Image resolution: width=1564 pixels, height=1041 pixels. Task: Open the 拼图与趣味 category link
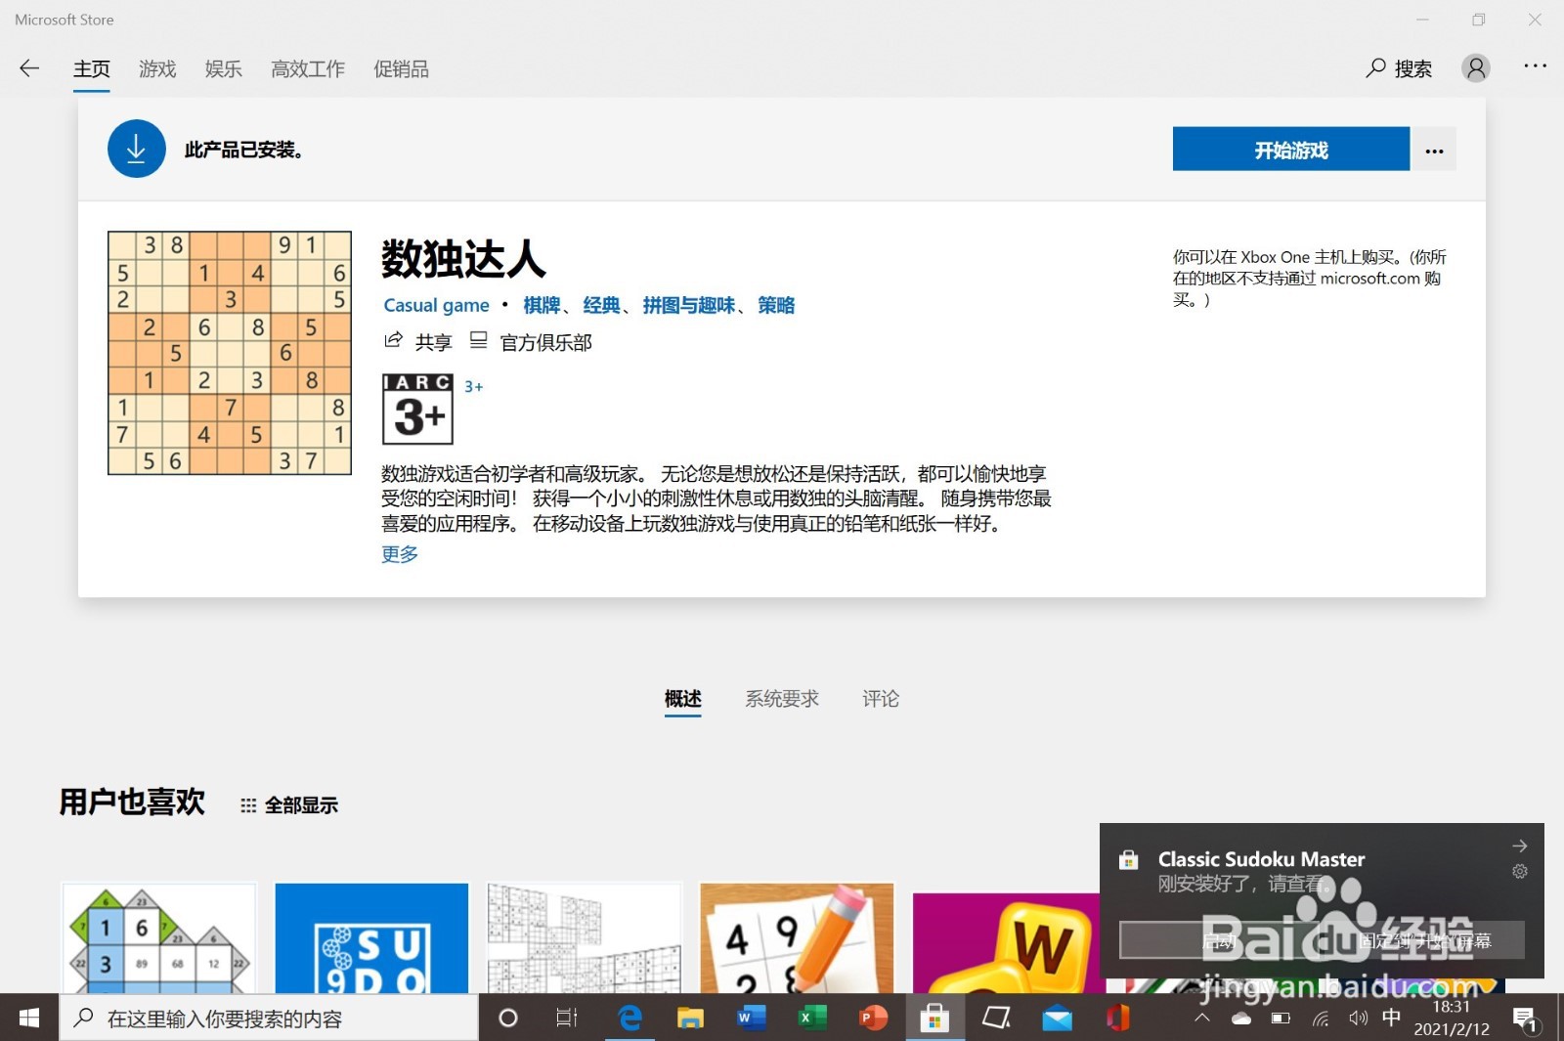[689, 305]
